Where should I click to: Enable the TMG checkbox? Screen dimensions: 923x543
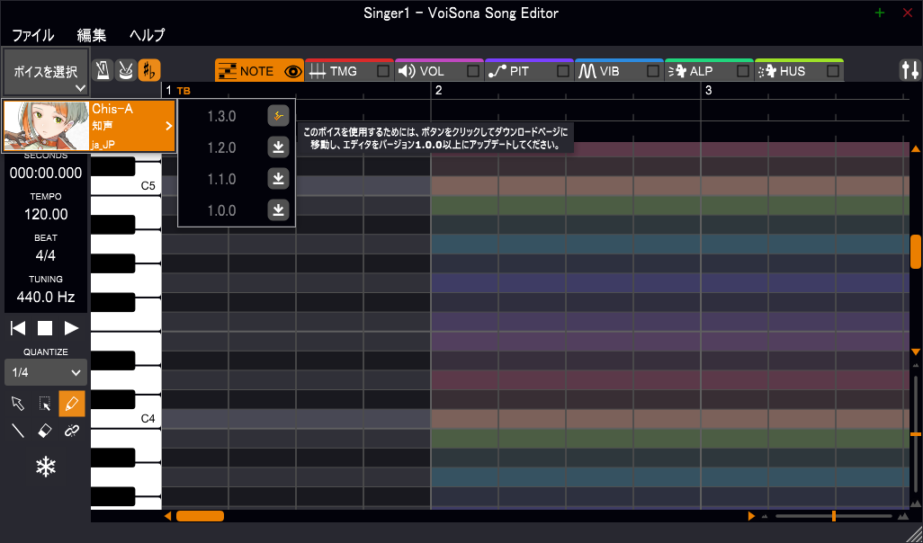pos(383,71)
